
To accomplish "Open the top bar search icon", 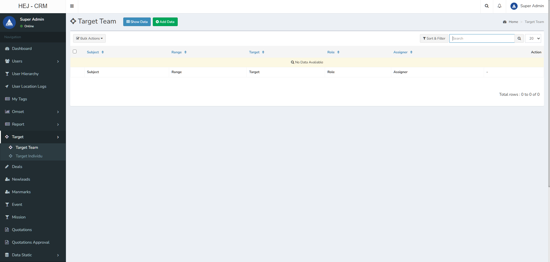I will pyautogui.click(x=487, y=6).
